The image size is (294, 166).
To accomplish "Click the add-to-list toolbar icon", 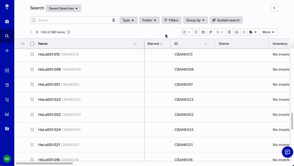I will [244, 32].
